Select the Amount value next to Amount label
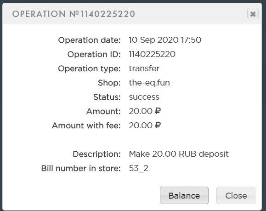 145,111
